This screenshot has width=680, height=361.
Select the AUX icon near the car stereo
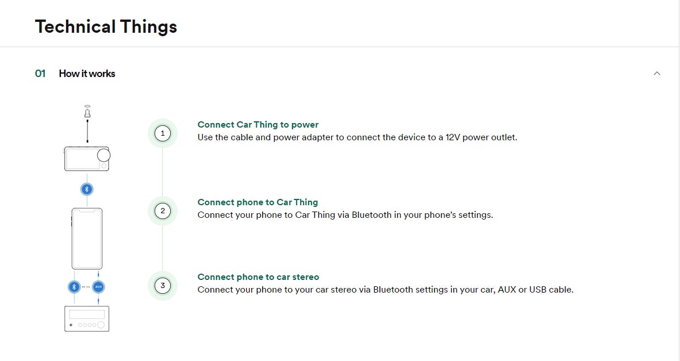point(98,287)
